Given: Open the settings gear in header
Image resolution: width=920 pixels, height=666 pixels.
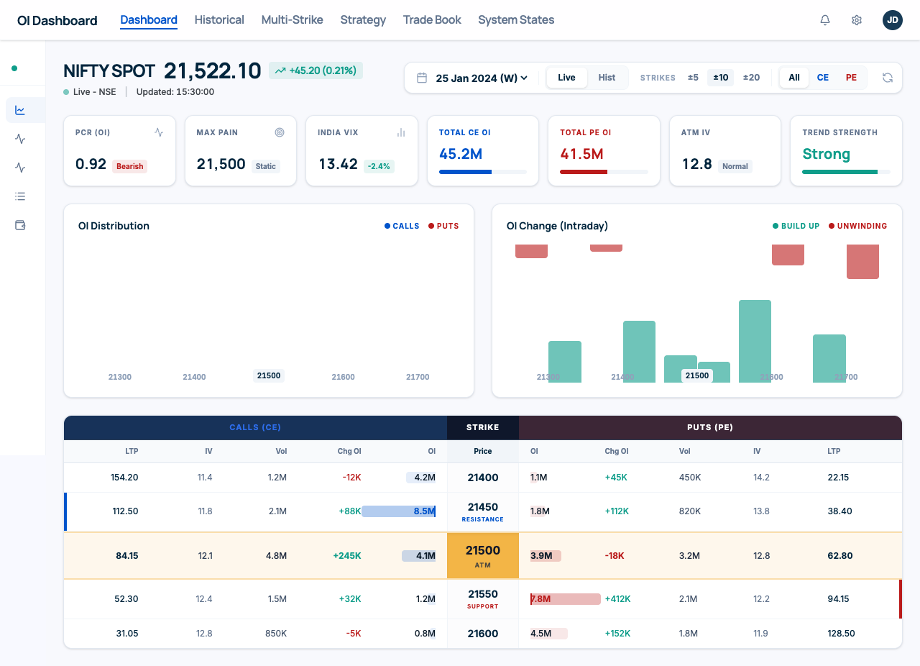Looking at the screenshot, I should tap(857, 20).
